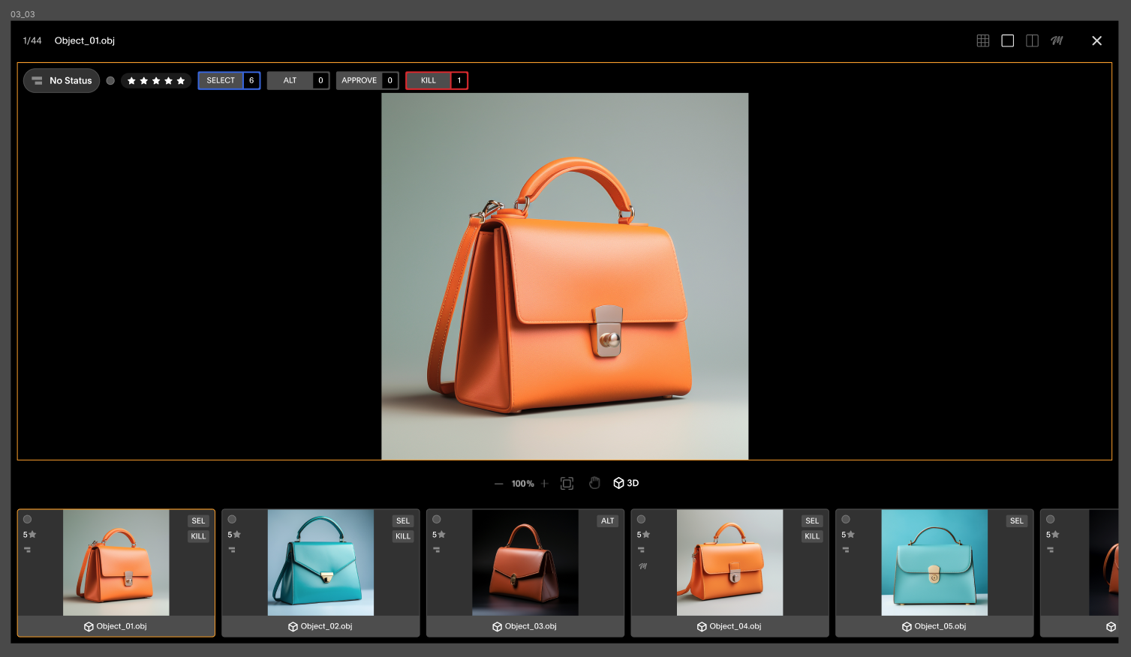Open status icon on Object_03 thumbnail
Screen dimensions: 1131x657
(437, 550)
